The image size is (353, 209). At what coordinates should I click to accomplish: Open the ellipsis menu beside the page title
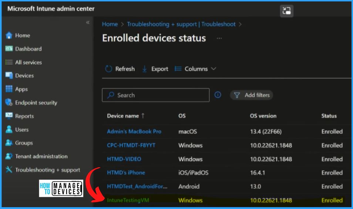219,38
